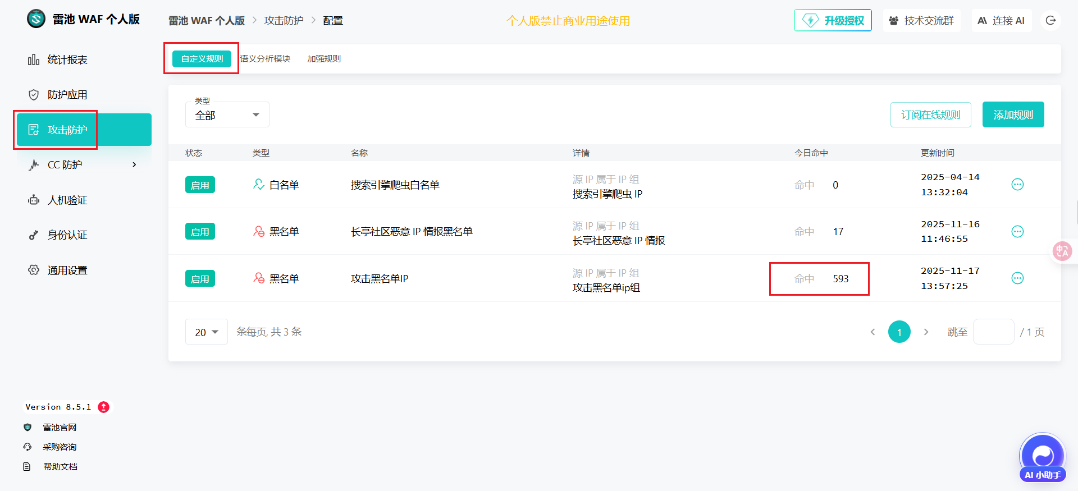Click the 跳至 page number input

click(993, 332)
